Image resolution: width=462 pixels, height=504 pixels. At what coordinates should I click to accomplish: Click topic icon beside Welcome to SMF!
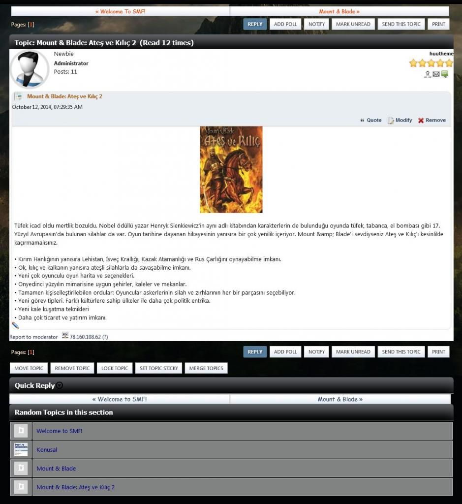[x=21, y=431]
